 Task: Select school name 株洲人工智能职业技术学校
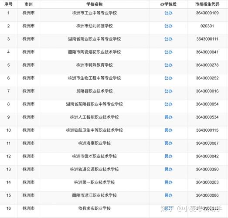coord(95,117)
